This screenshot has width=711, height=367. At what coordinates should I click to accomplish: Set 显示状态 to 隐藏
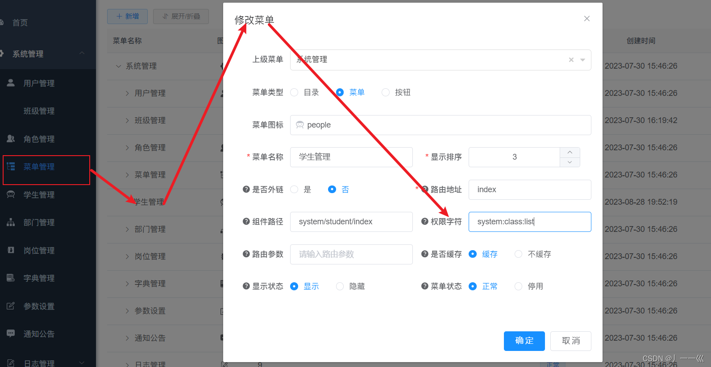tap(350, 286)
